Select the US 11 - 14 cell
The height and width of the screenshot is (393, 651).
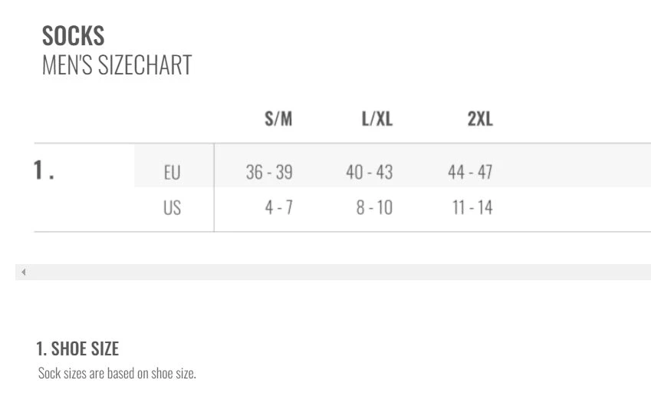click(472, 208)
